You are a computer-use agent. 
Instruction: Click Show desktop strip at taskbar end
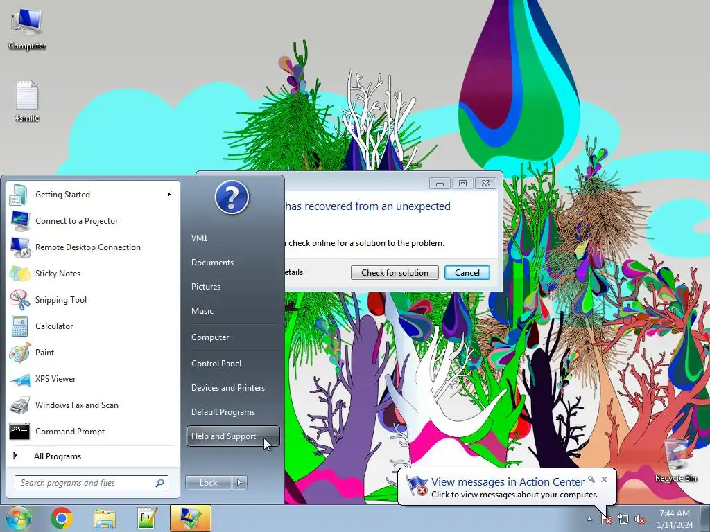click(705, 518)
